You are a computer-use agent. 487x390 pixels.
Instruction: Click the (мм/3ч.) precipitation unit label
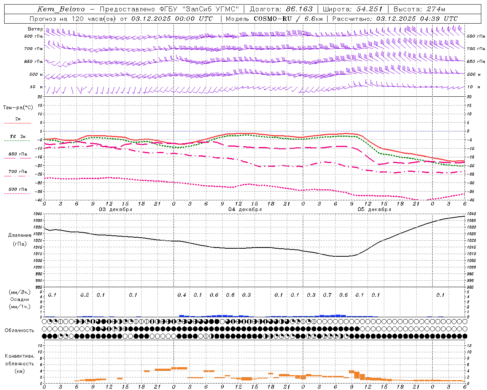point(20,292)
